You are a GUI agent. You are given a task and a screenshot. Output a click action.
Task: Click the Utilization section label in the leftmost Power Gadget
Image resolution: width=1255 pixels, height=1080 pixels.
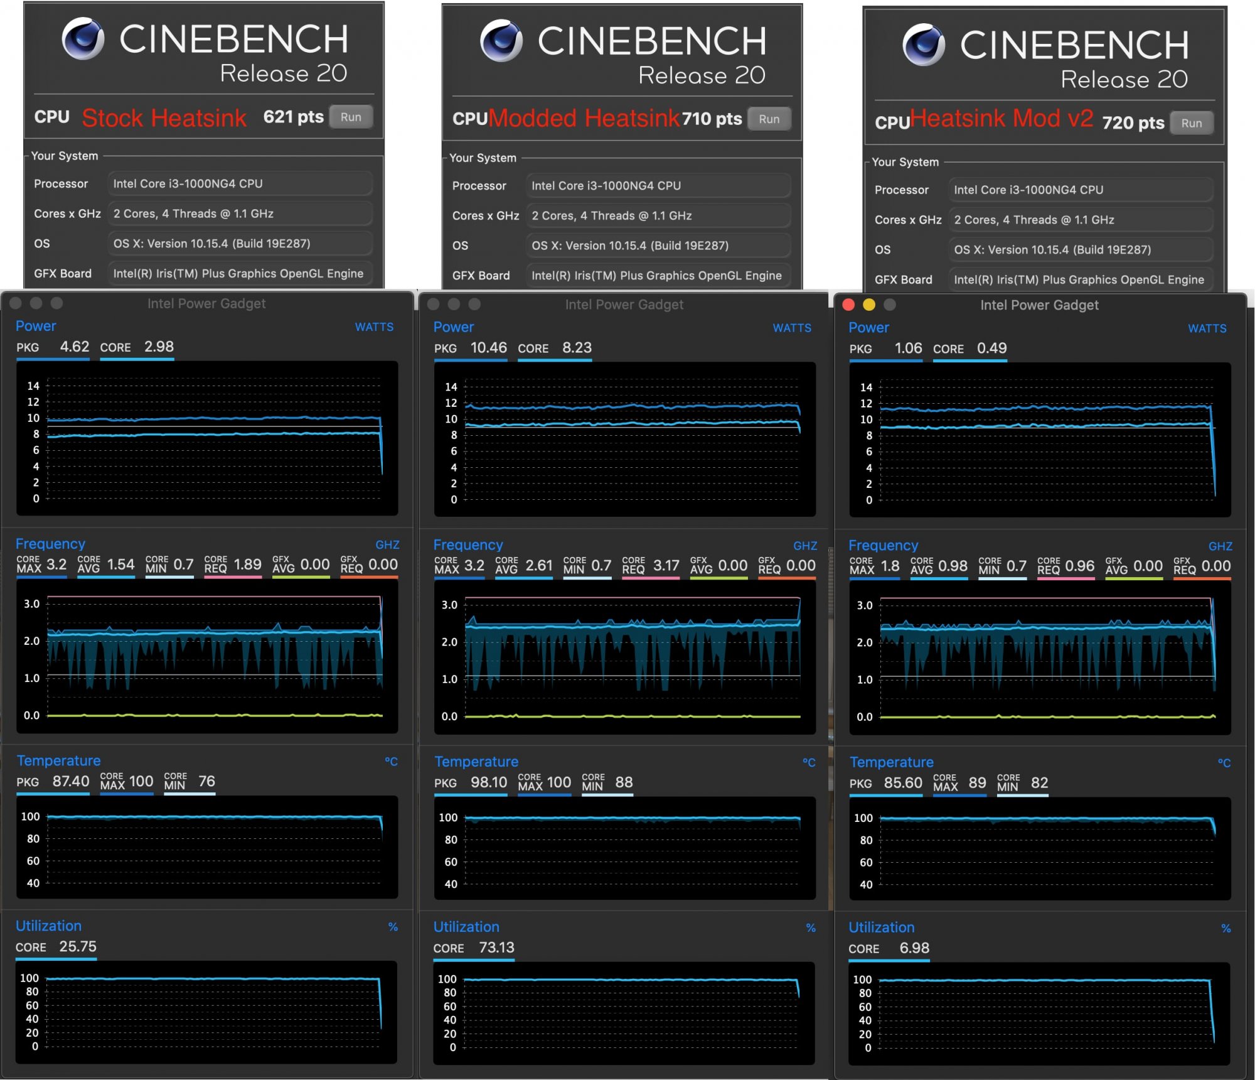pos(49,926)
